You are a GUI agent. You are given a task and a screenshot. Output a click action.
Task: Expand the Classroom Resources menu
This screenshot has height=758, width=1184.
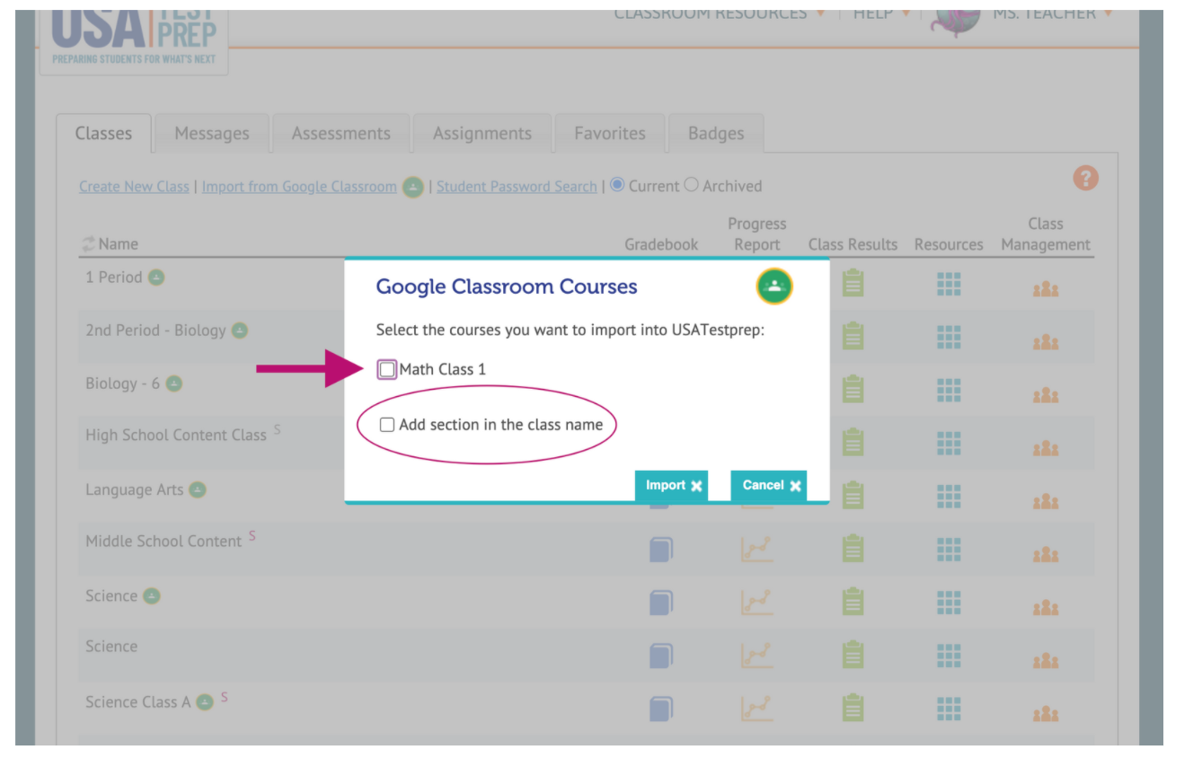719,13
